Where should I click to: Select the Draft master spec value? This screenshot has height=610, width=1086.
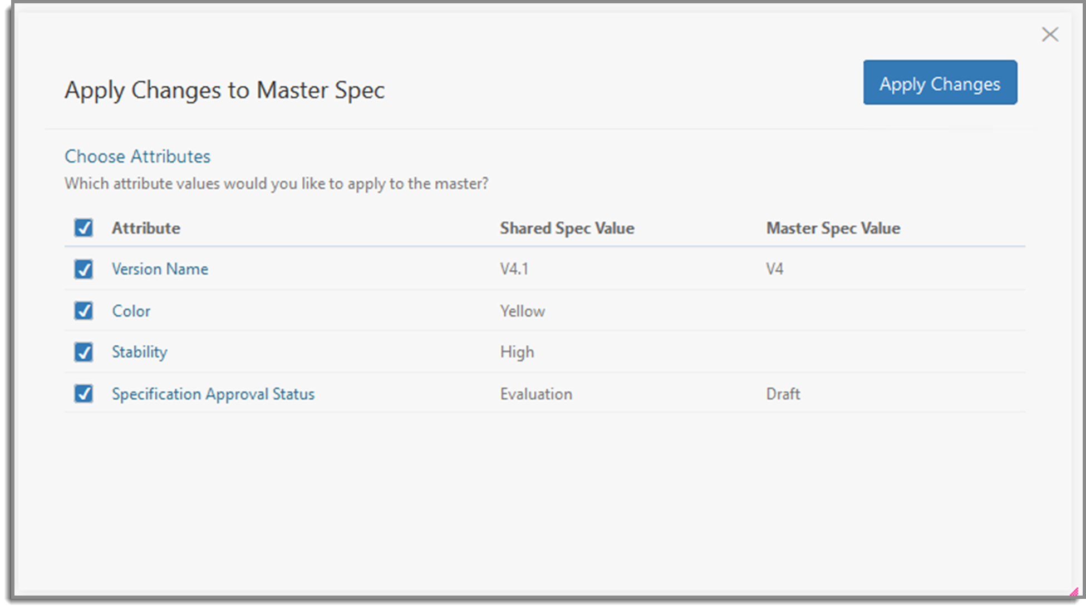[783, 394]
